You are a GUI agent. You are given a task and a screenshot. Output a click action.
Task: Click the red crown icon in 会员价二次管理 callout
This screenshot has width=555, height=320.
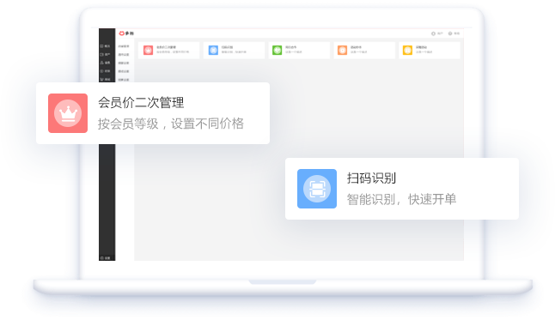coord(68,113)
